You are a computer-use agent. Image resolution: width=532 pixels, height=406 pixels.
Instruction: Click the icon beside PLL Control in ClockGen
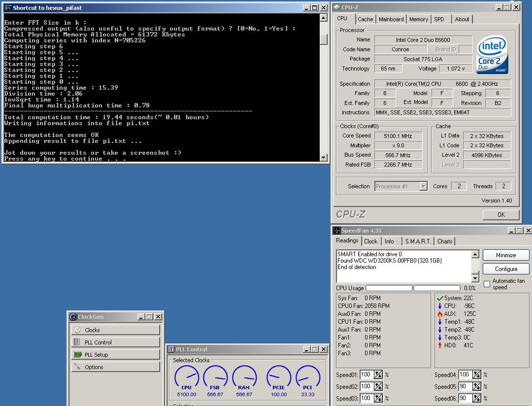[77, 342]
